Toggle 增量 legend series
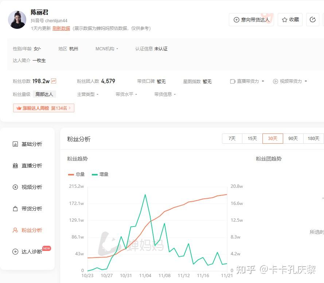This screenshot has height=283, width=324. pos(100,174)
